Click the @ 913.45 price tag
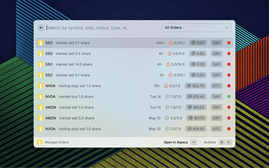The width and height of the screenshot is (269, 168). click(195, 97)
